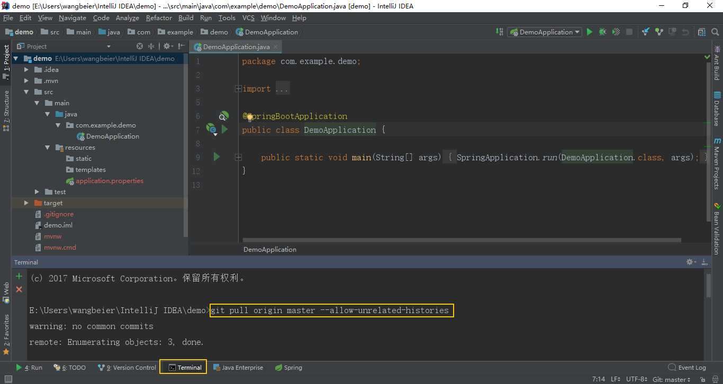This screenshot has width=723, height=384.
Task: Start debugging with the Debug bug icon
Action: 603,32
